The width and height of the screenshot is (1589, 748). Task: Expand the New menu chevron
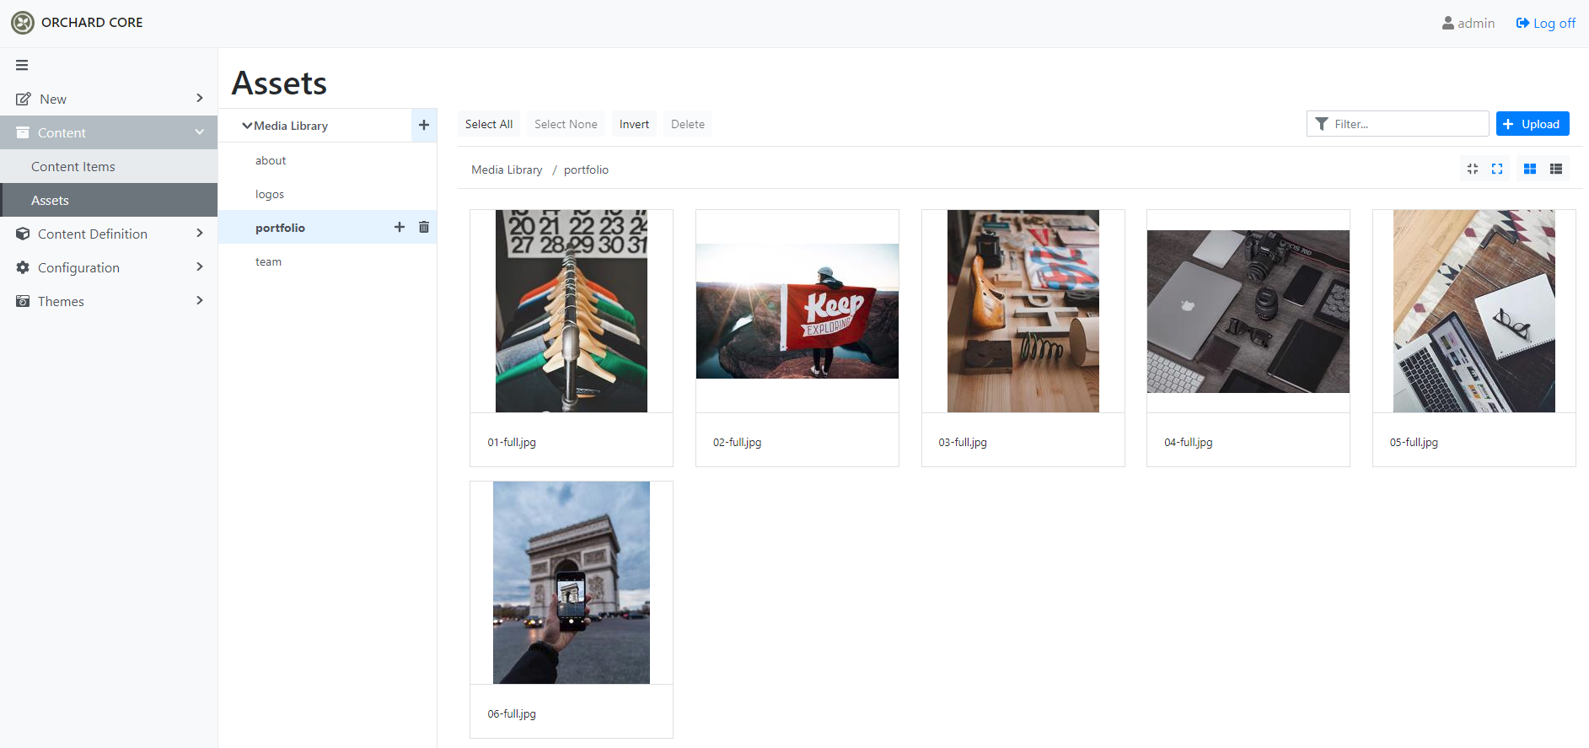(x=200, y=98)
